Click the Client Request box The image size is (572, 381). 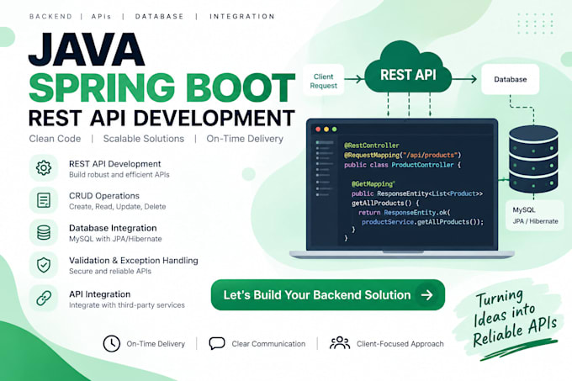(x=324, y=80)
